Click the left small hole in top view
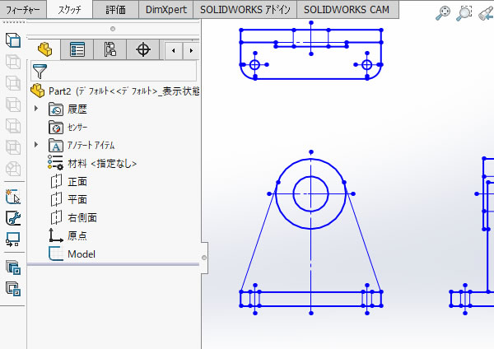The height and width of the screenshot is (349, 494). [254, 65]
